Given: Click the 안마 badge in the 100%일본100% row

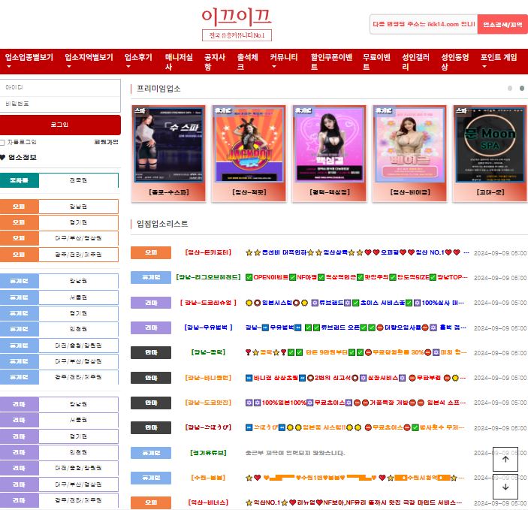Looking at the screenshot, I should point(151,403).
